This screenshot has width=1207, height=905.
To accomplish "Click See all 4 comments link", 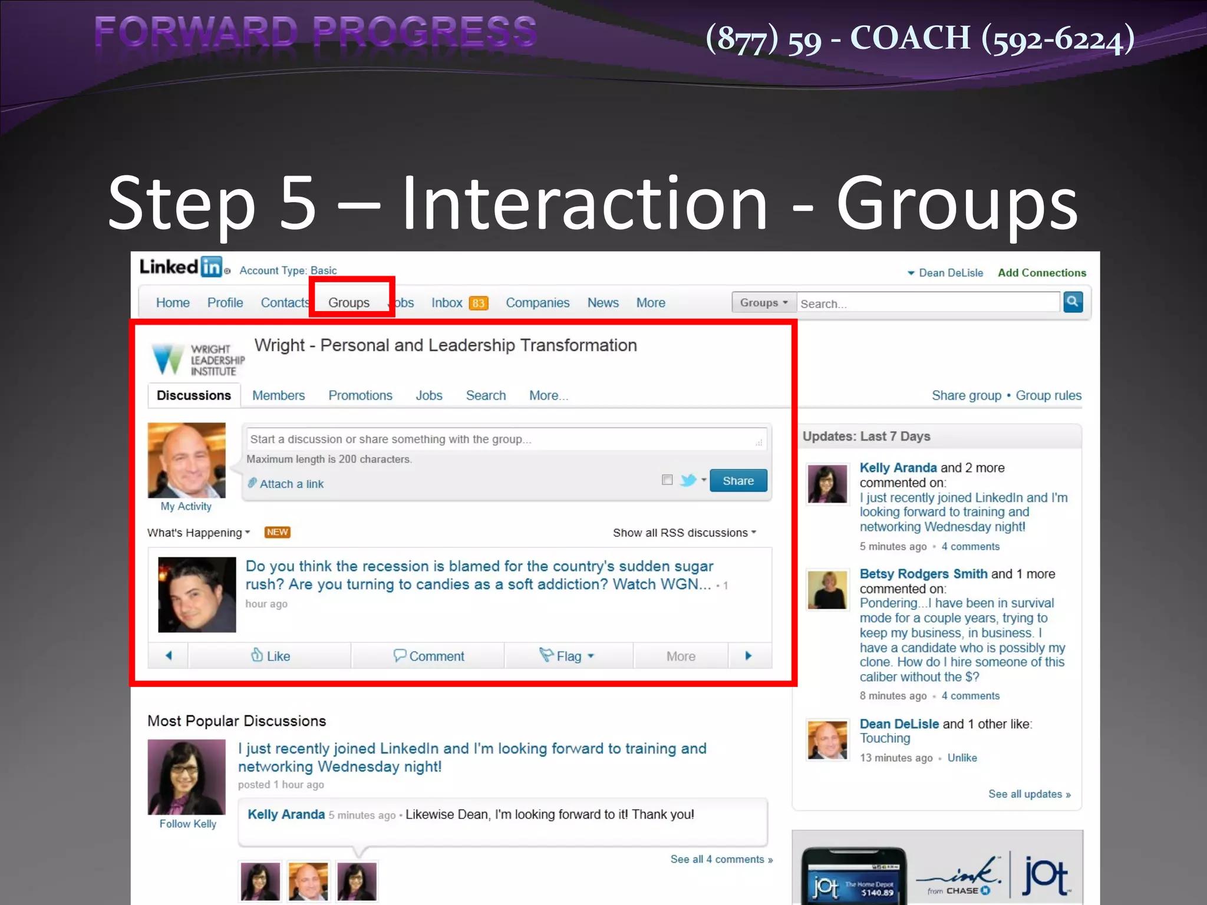I will pos(721,859).
